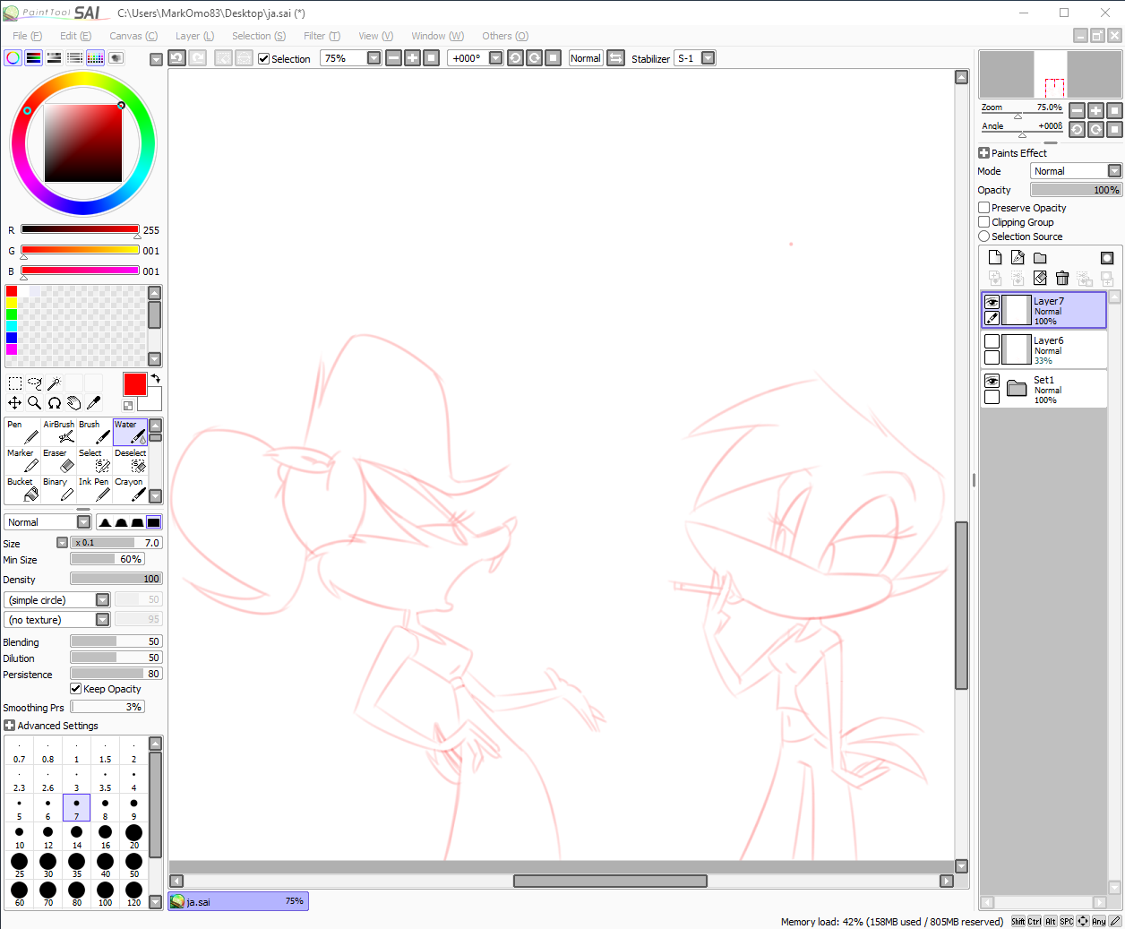Toggle the Selection checkbox
Image resolution: width=1125 pixels, height=929 pixels.
point(264,59)
